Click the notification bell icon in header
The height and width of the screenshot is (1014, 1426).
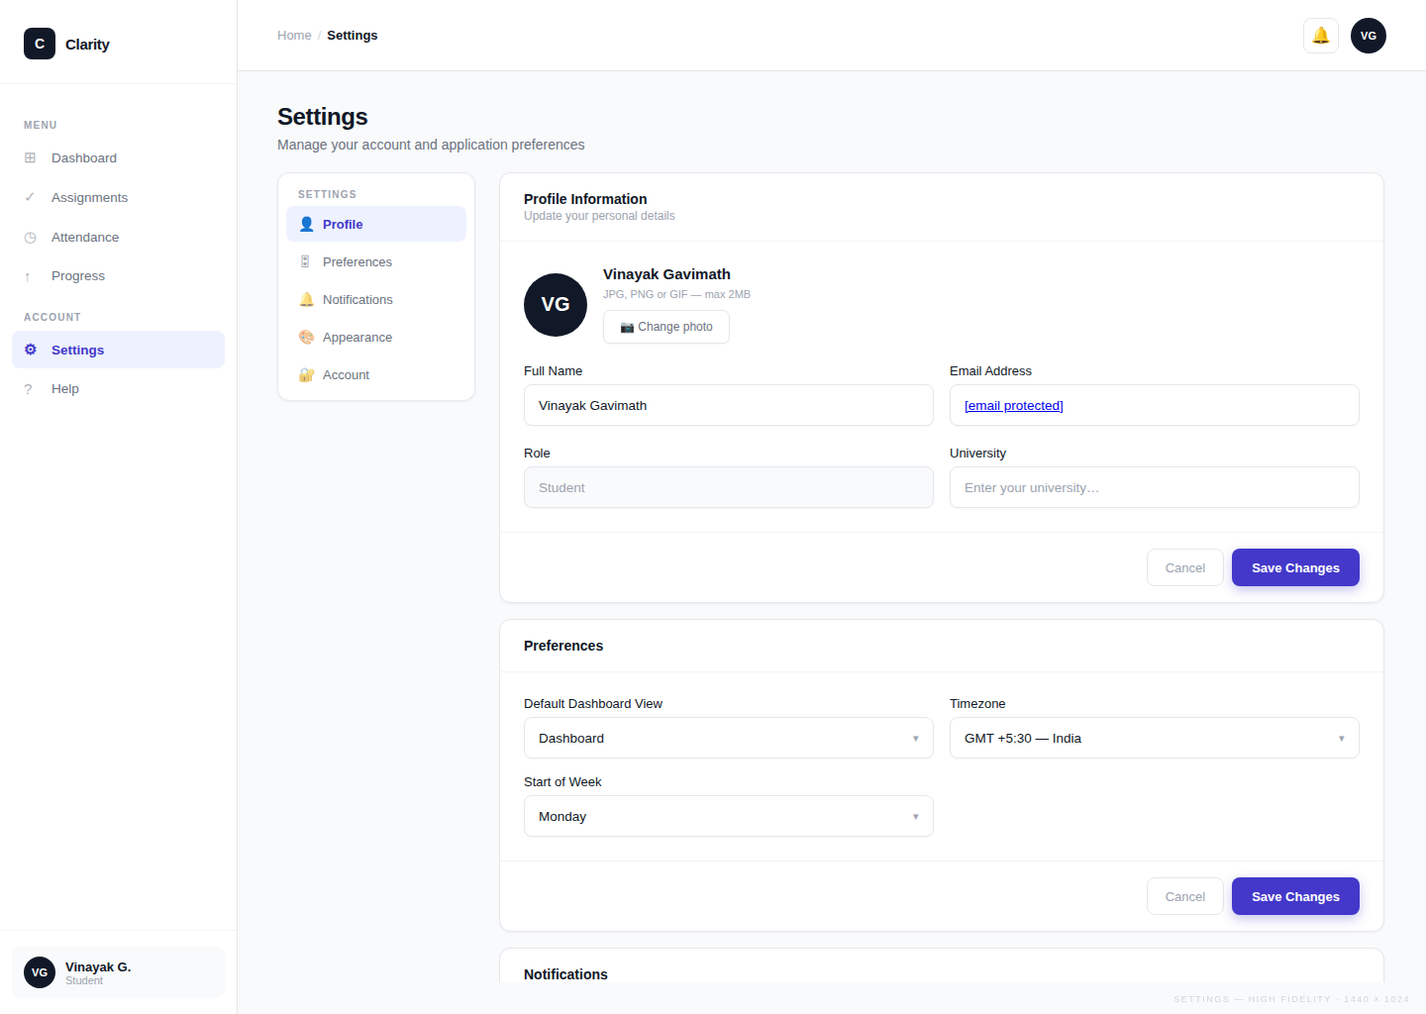tap(1320, 36)
